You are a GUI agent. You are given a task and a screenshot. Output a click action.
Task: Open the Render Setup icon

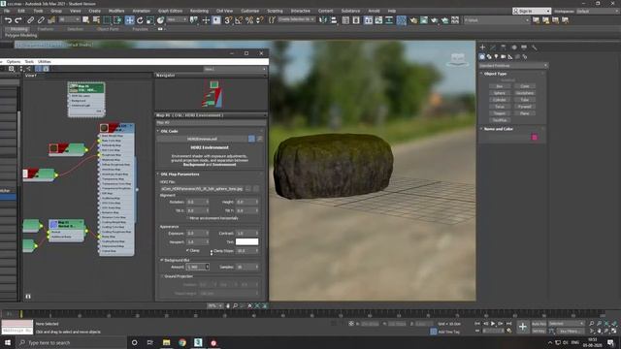pyautogui.click(x=413, y=20)
